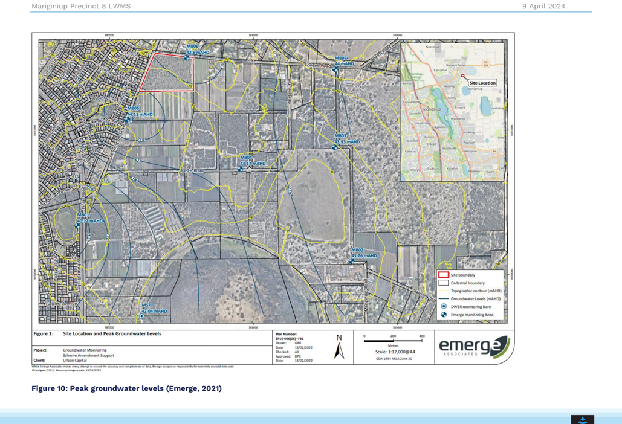Viewport: 622px width, 424px height.
Task: Click the MB06 monitoring bore marker
Action: tap(186, 57)
